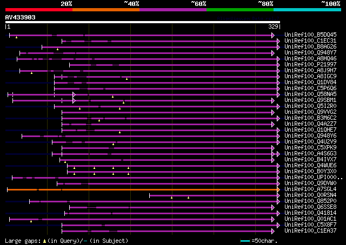Open the UniRef100_A8HQ46 entry
Image resolution: width=346 pixels, height=245 pixels.
[310, 59]
